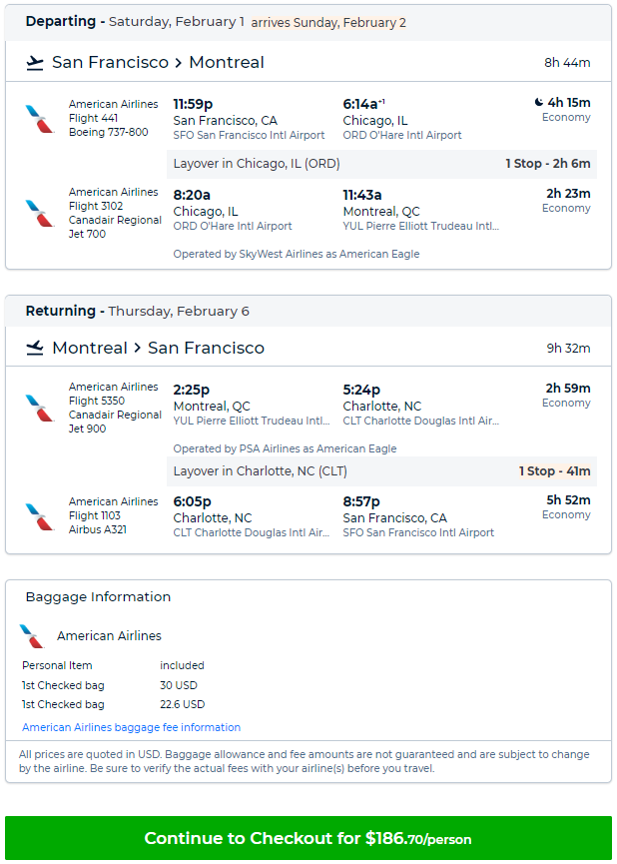This screenshot has width=617, height=864.
Task: Click the takeoff plane icon beside San Francisco > Montreal
Action: 35,63
